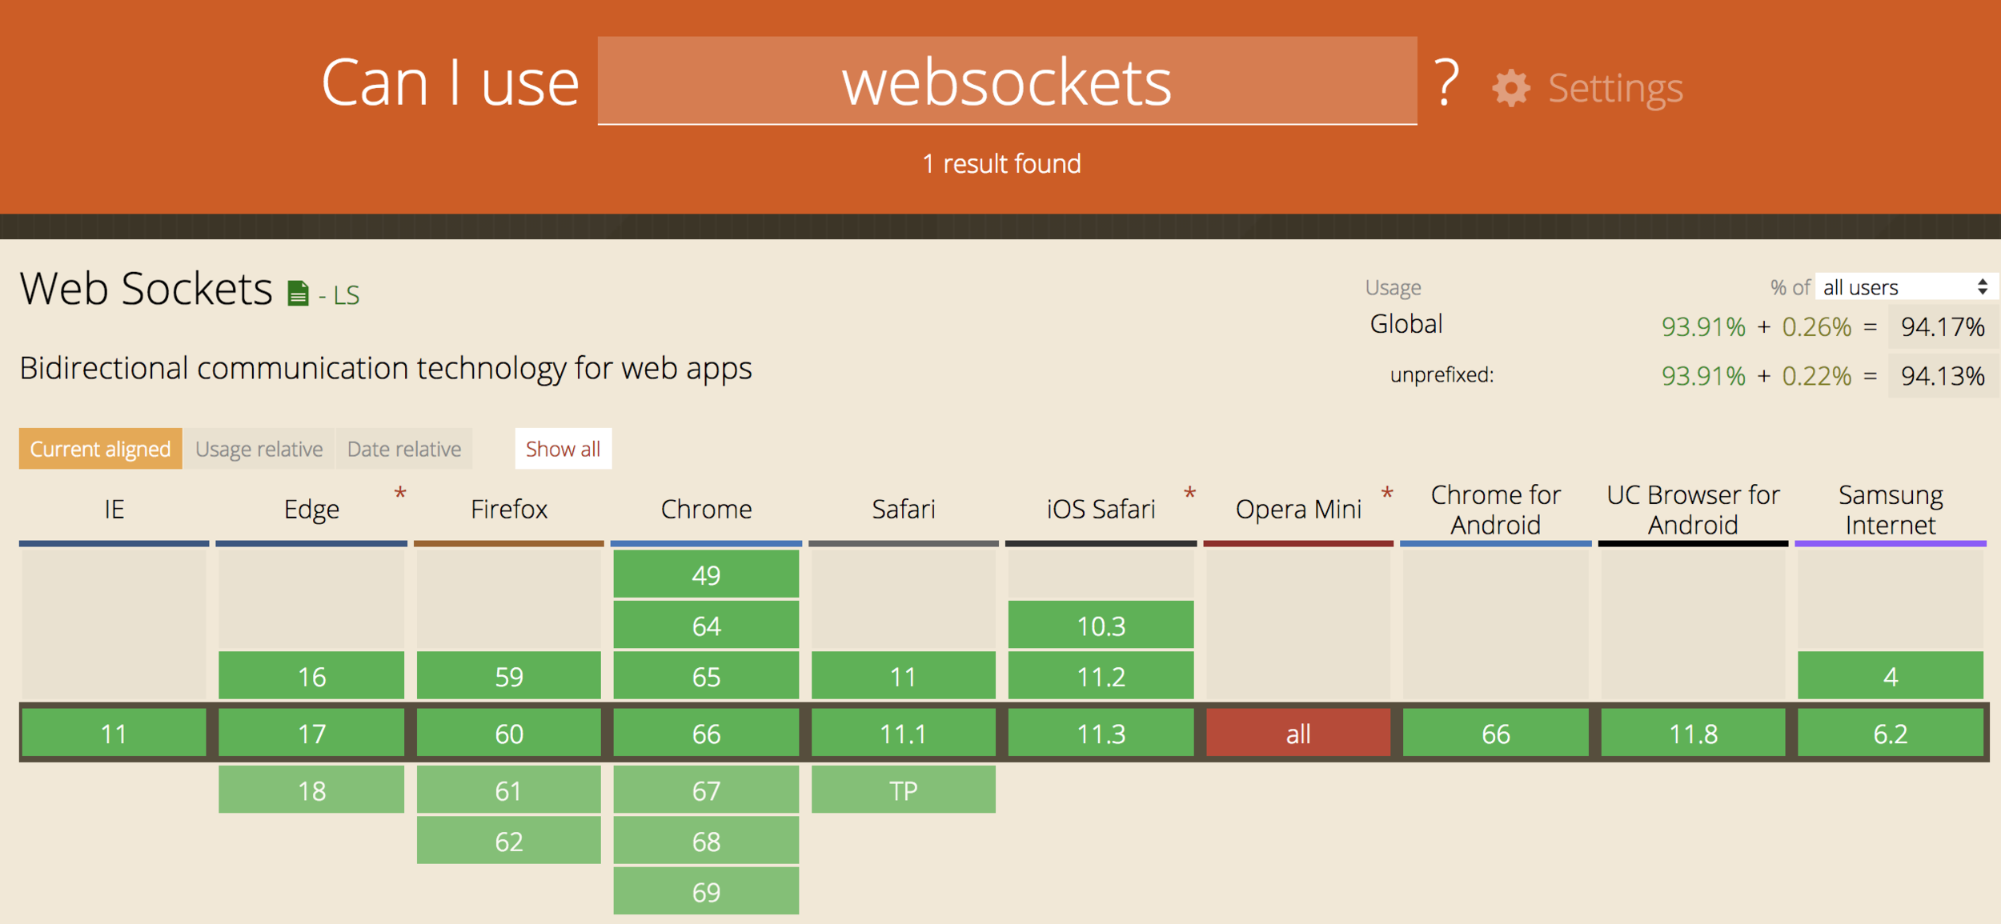This screenshot has width=2001, height=924.
Task: Click the Settings text link
Action: [1614, 88]
